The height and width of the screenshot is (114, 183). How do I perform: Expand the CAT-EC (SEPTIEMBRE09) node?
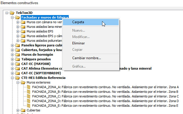tap(12, 73)
